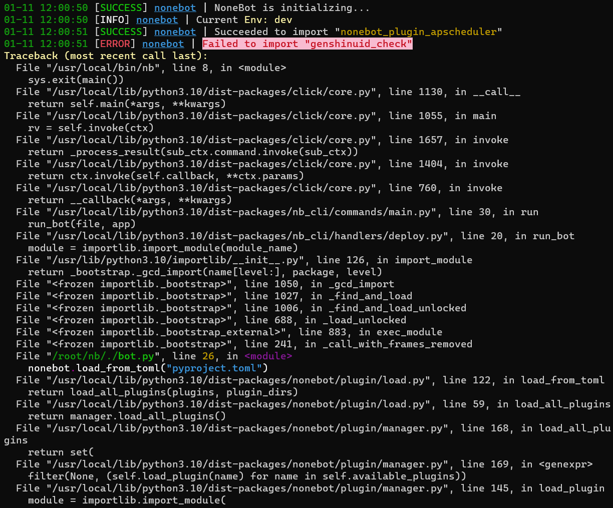Click the line "return set("
613x508 pixels.
point(61,452)
